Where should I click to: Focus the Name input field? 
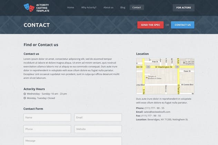pyautogui.click(x=47, y=117)
